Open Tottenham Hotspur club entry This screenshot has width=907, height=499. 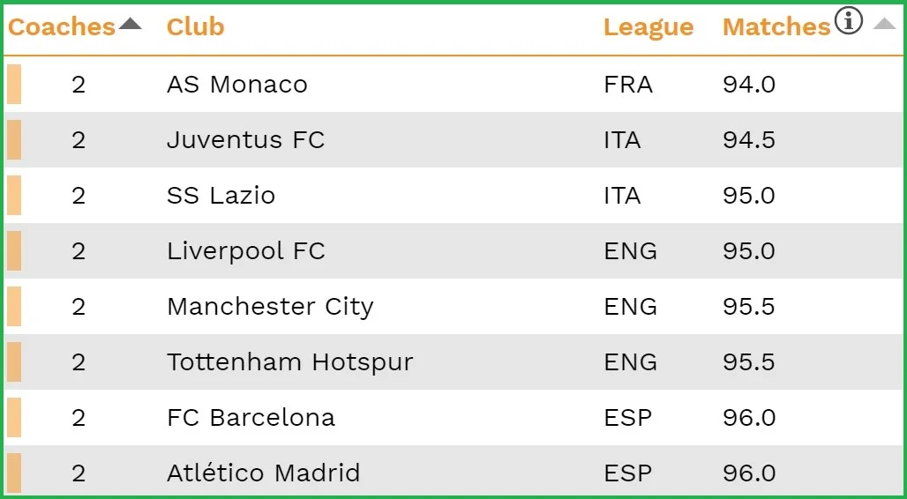[289, 362]
